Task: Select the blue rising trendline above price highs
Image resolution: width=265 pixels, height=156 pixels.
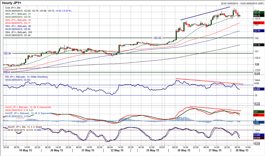Action: [205, 13]
